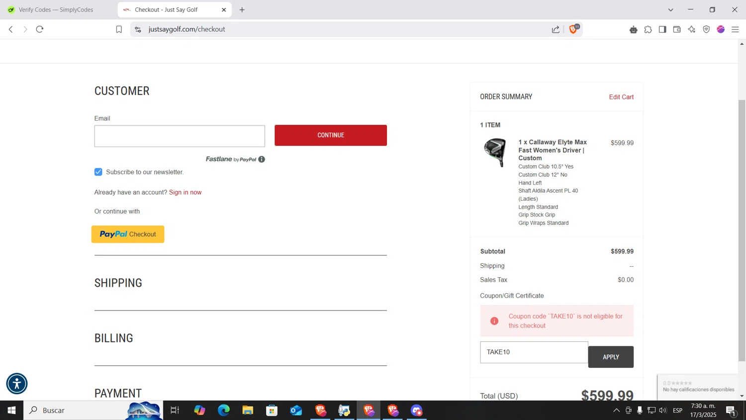This screenshot has height=420, width=746.
Task: Open a new browser tab
Action: [x=242, y=9]
